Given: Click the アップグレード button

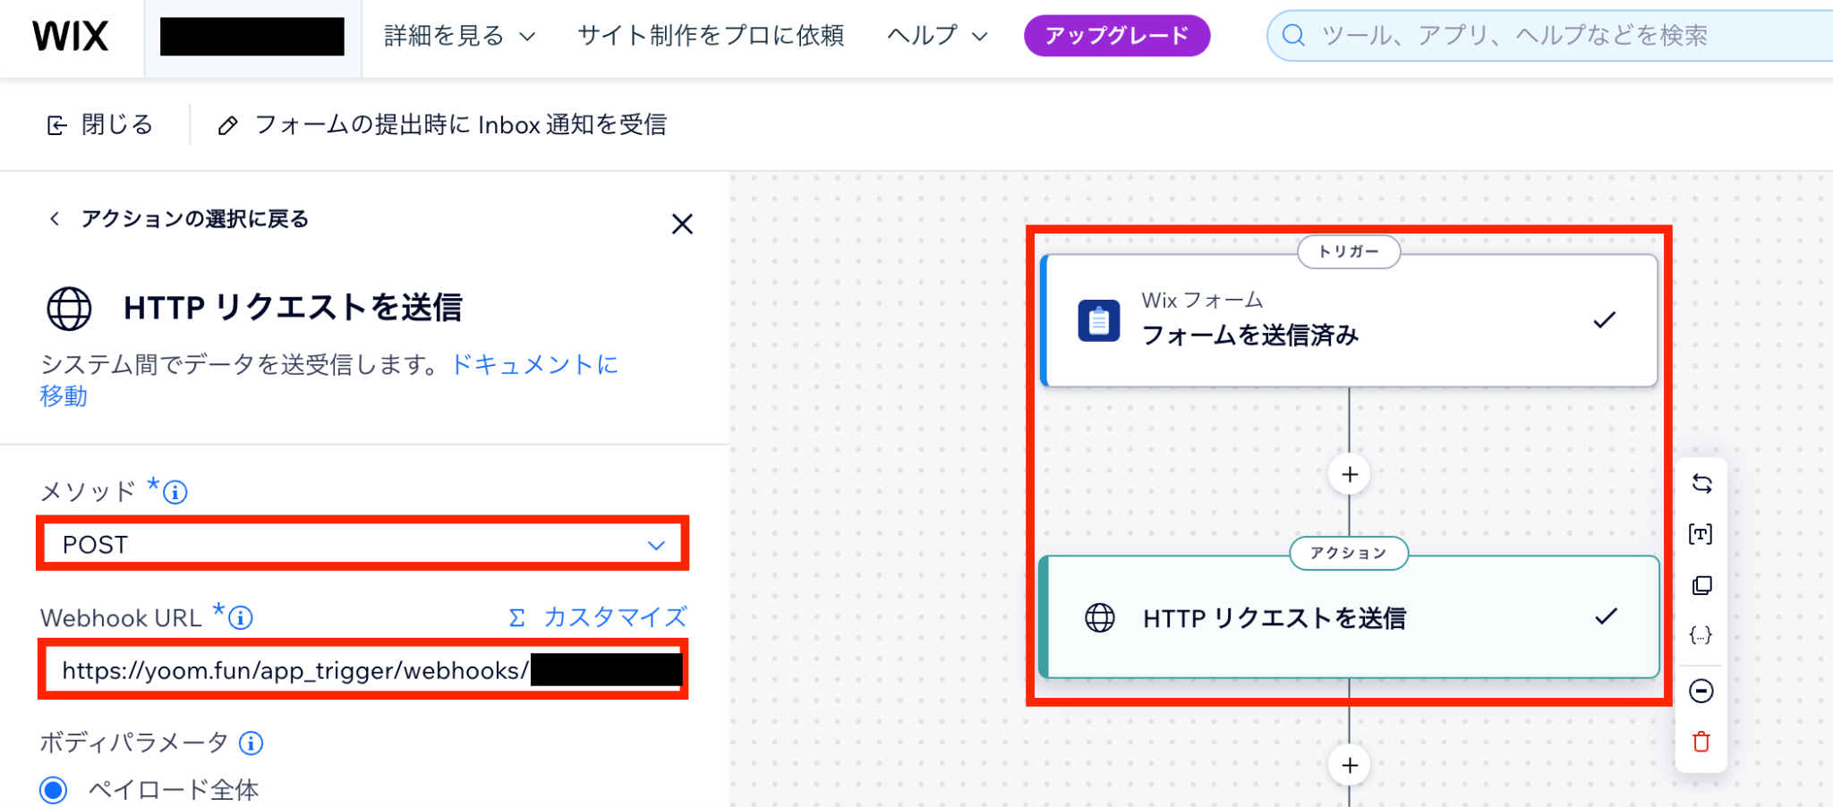Looking at the screenshot, I should tap(1117, 36).
